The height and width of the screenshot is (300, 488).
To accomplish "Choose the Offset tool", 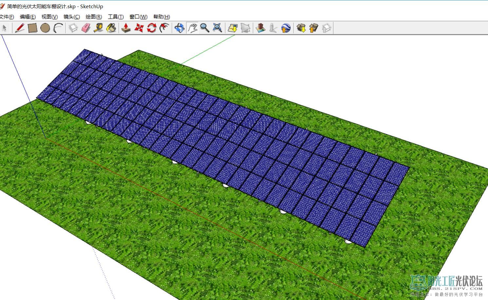I will point(164,28).
